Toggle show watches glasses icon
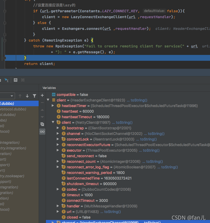This screenshot has width=210, height=223. (x=42, y=132)
